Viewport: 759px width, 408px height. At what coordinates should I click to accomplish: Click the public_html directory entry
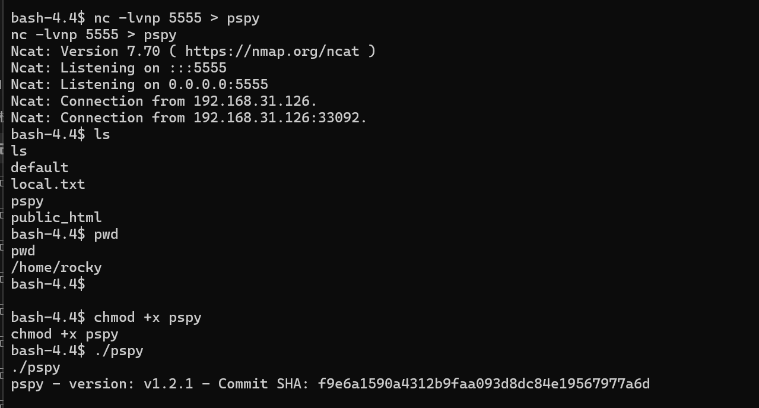pos(56,217)
